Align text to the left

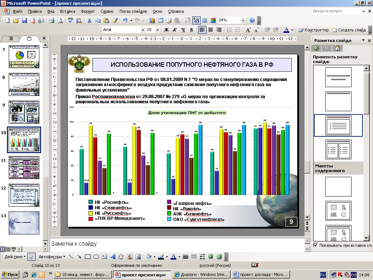[x=202, y=30]
